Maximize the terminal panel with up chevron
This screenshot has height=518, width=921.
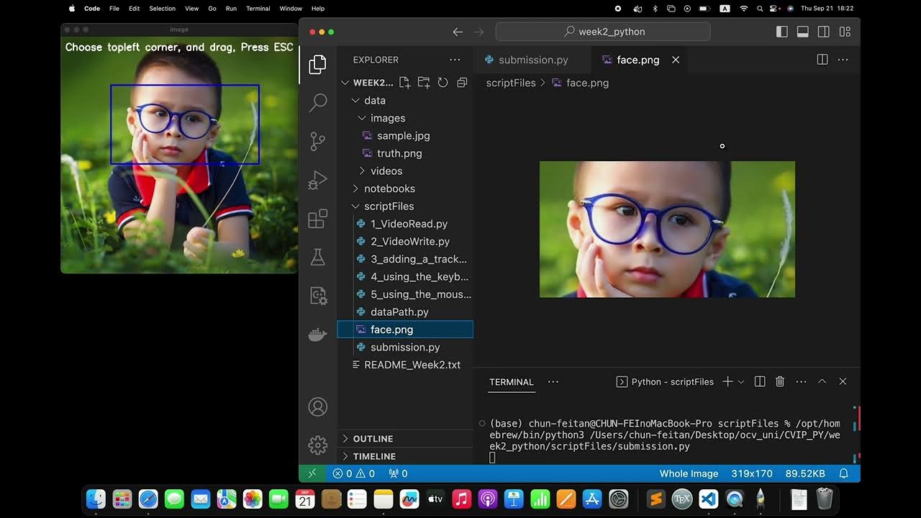coord(822,381)
